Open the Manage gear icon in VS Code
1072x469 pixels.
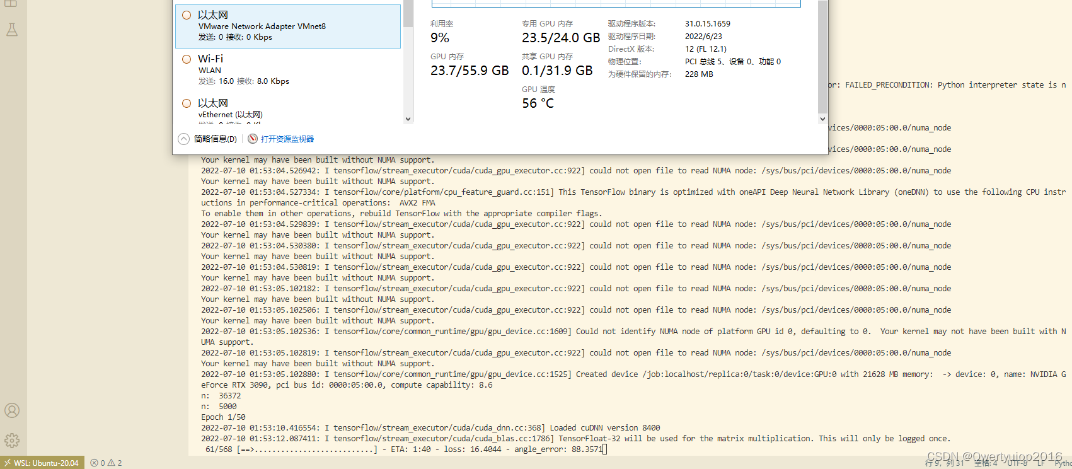12,441
